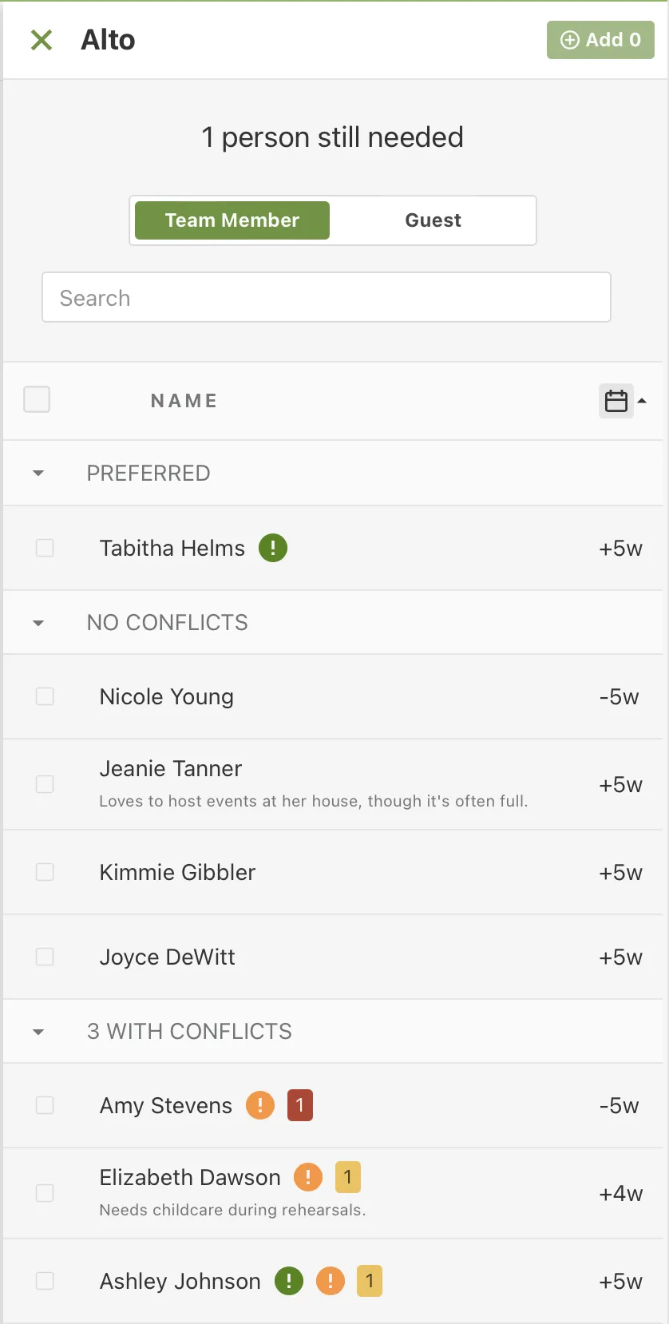
Task: Collapse the PREFERRED section
Action: coord(38,473)
